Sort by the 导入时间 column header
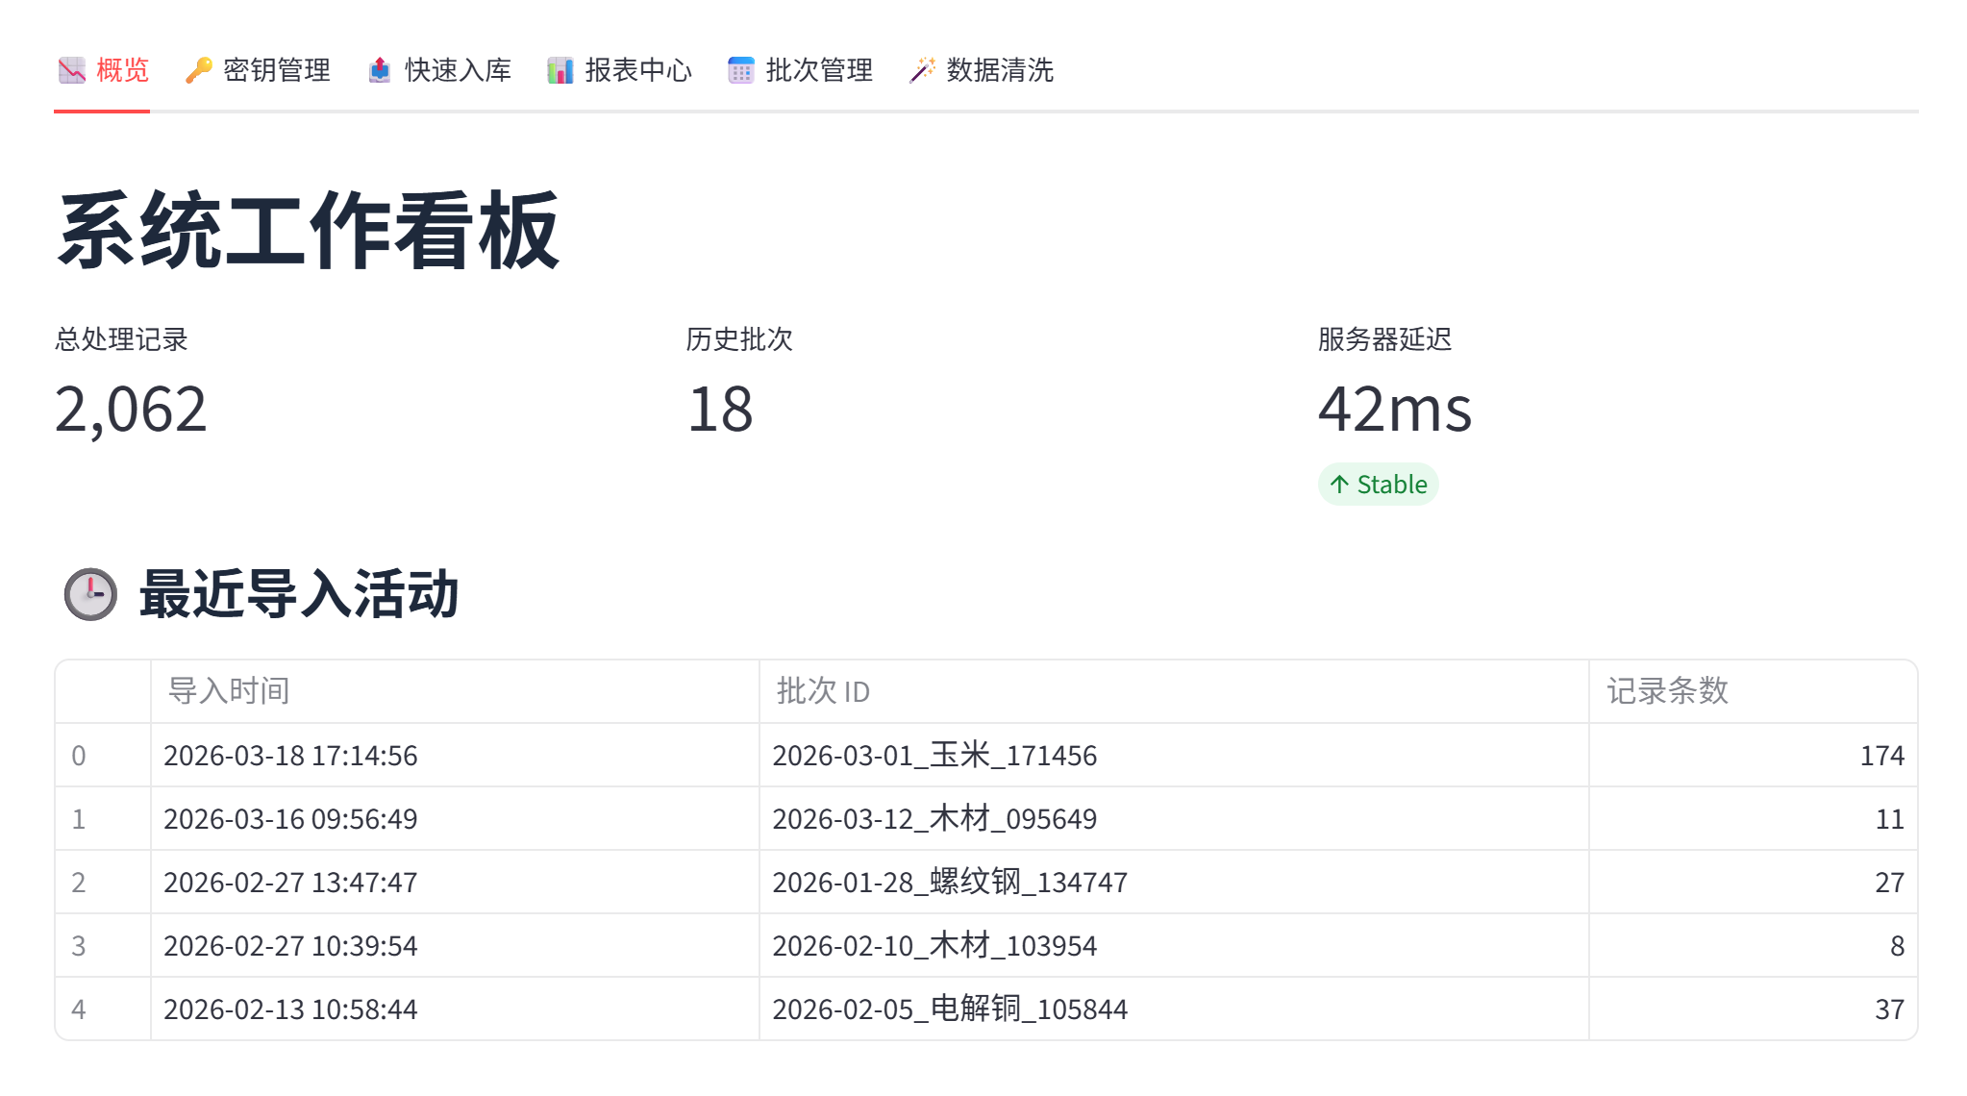The width and height of the screenshot is (1967, 1096). click(x=229, y=691)
